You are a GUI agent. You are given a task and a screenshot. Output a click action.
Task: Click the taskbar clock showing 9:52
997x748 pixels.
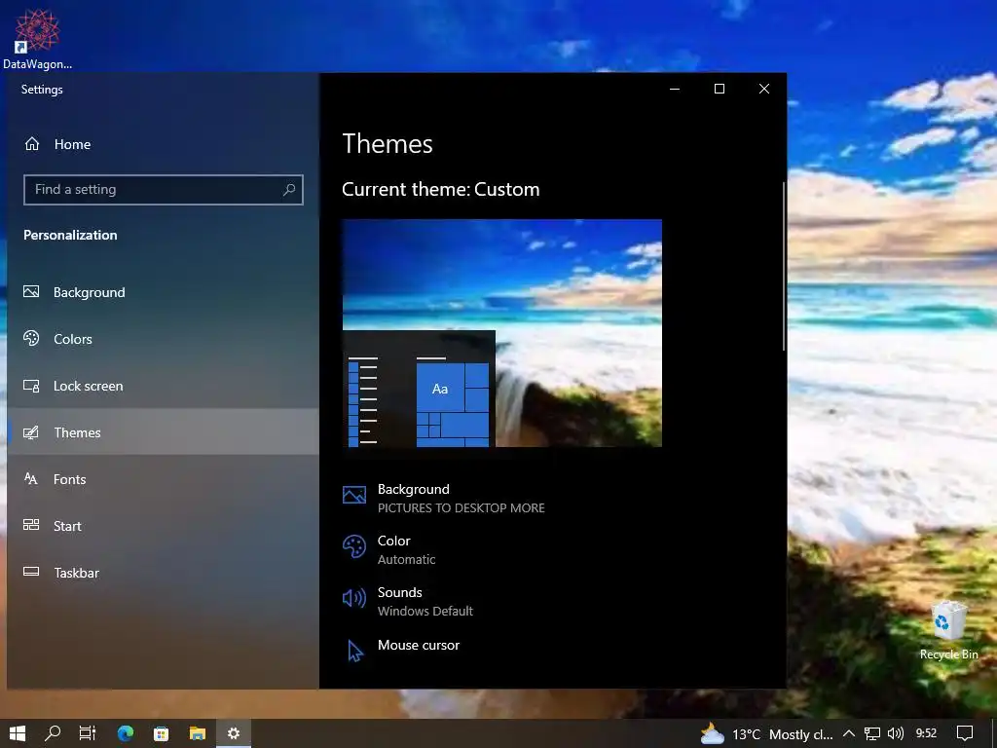coord(927,733)
